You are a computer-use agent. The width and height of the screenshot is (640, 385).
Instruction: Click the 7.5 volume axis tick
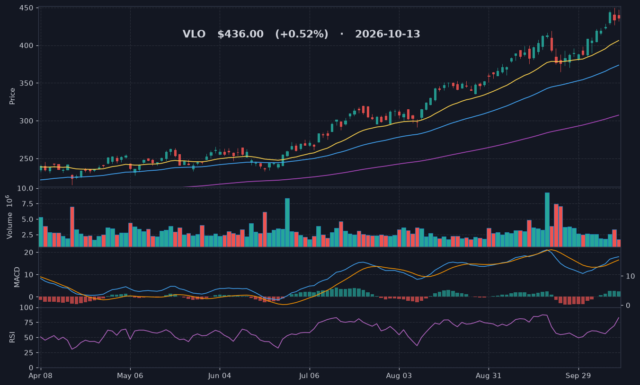27,204
